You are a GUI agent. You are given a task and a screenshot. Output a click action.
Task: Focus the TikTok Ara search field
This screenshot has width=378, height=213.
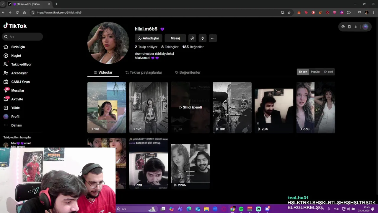[x=23, y=37]
